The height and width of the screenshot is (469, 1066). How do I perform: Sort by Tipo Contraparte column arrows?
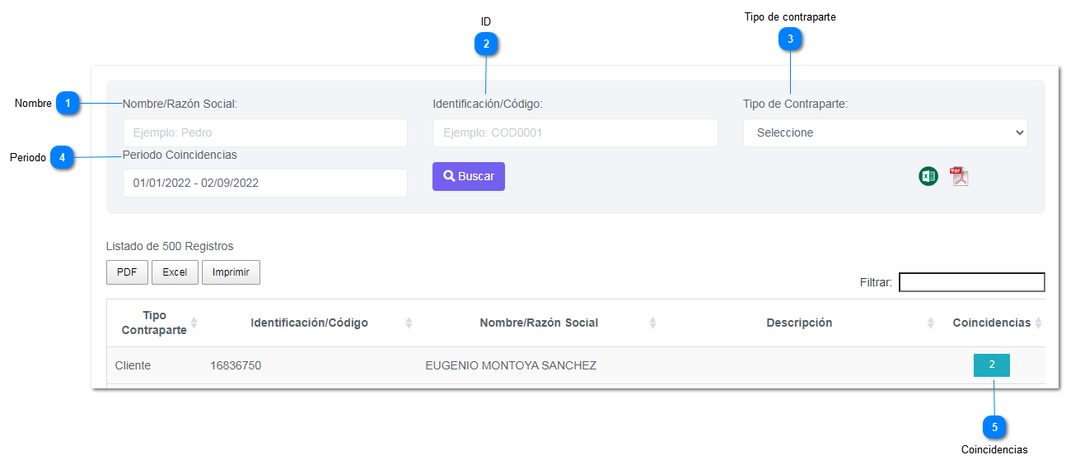click(x=194, y=323)
